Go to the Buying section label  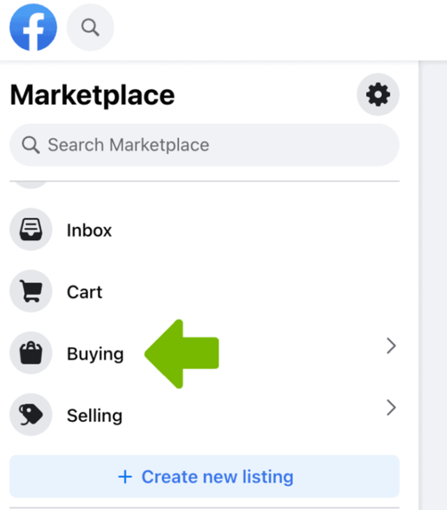coord(95,354)
